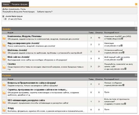The width and height of the screenshot is (139, 115).
Task: Collapse the top orange toggle button
Action: (x=136, y=4)
